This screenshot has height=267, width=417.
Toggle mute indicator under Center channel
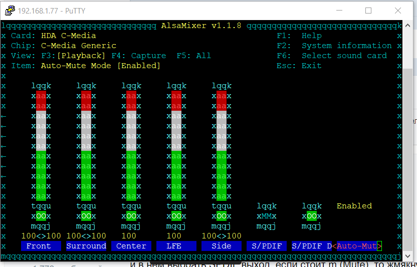(x=131, y=216)
